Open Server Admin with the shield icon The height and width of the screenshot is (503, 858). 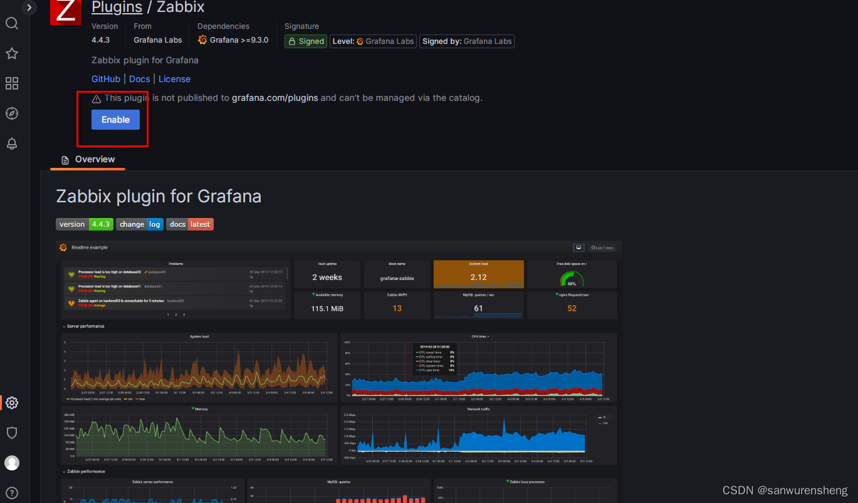click(11, 432)
